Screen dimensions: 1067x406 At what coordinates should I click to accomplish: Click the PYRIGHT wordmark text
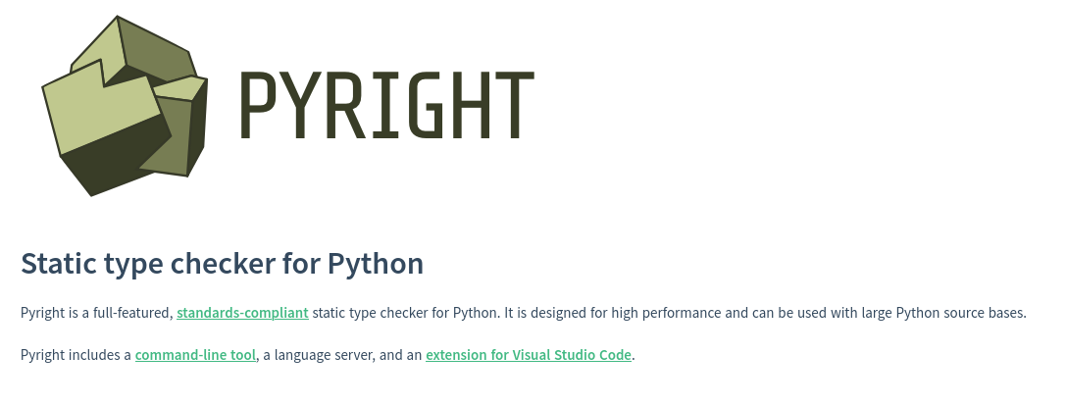point(386,106)
